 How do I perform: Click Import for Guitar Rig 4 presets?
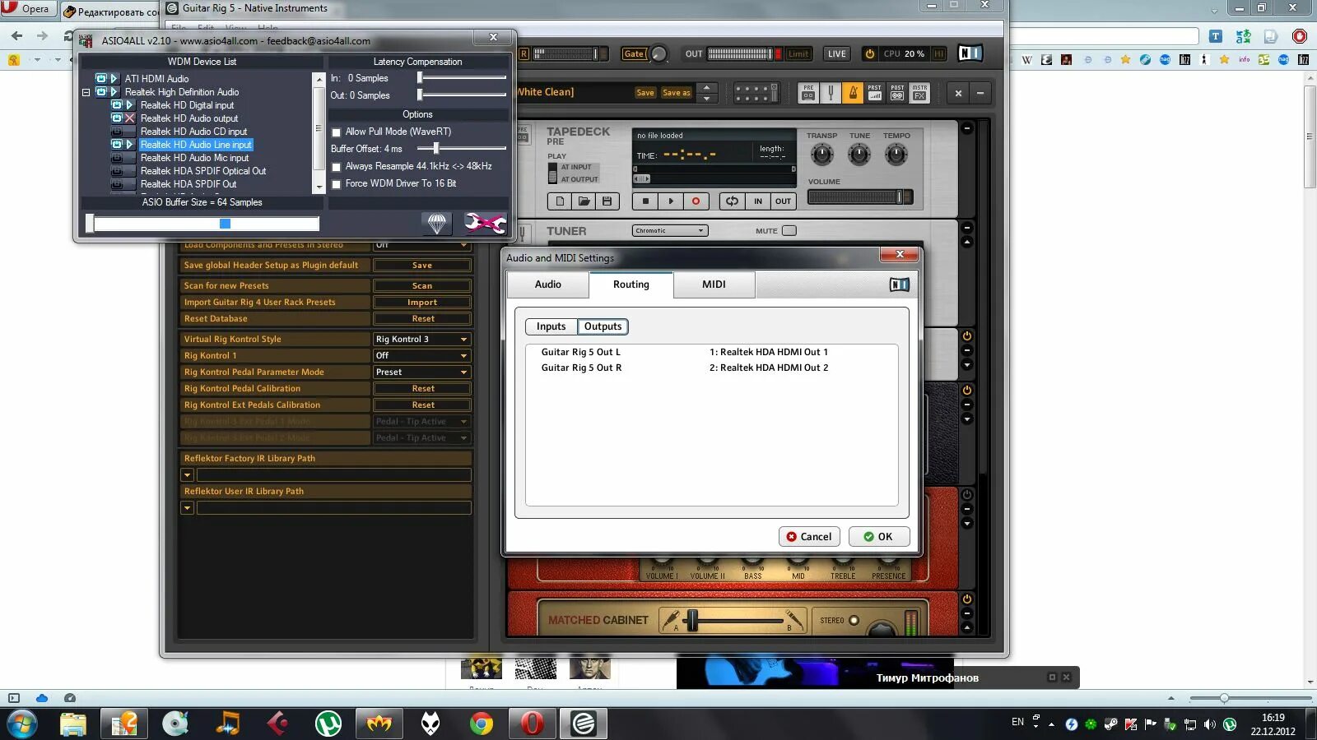pos(422,303)
